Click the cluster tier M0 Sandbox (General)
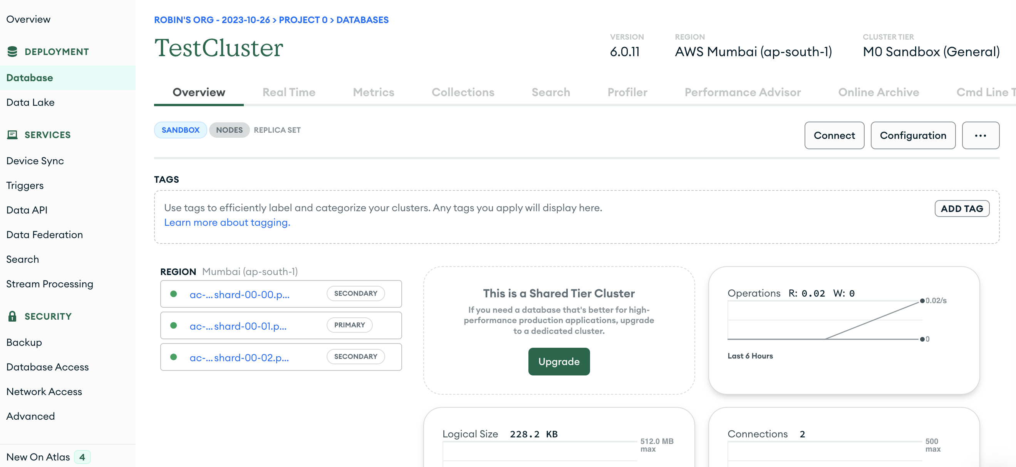The width and height of the screenshot is (1016, 467). [x=931, y=52]
